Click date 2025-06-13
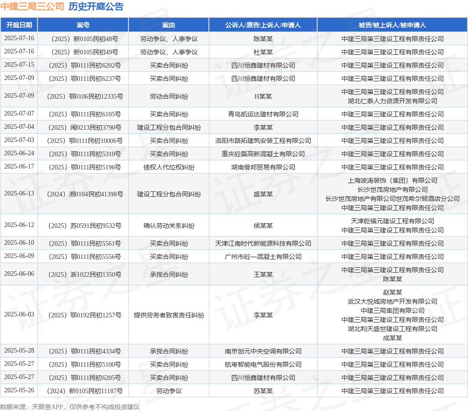Image resolution: width=468 pixels, height=411 pixels. pos(19,193)
